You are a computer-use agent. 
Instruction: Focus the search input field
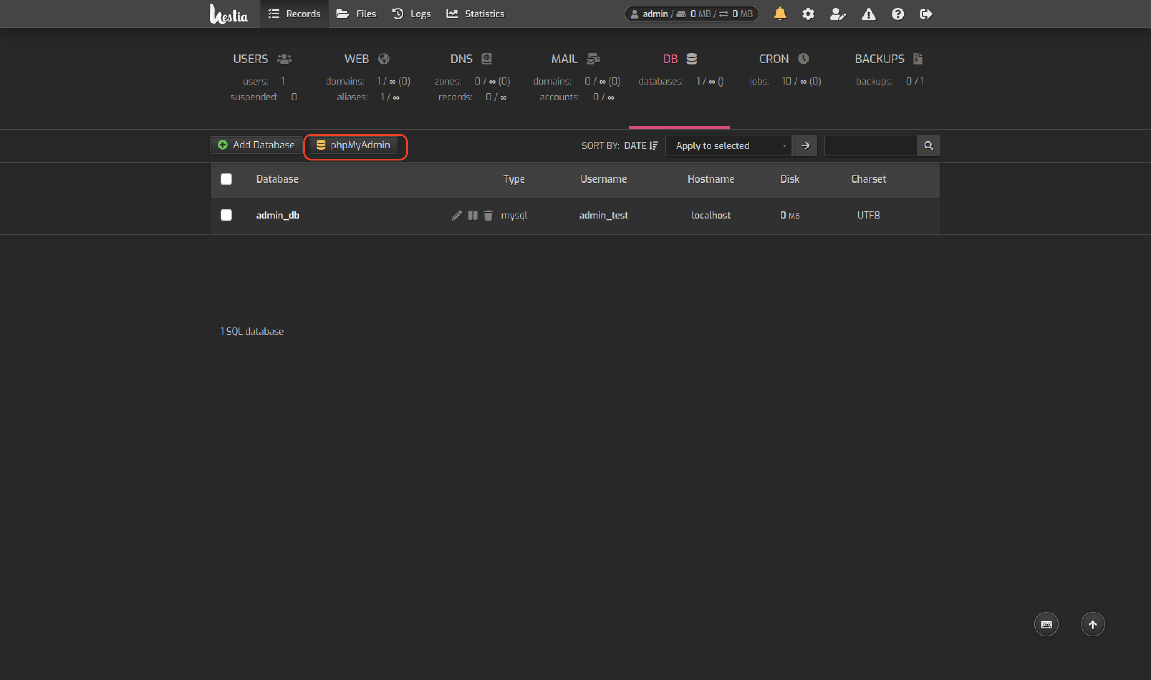tap(871, 146)
